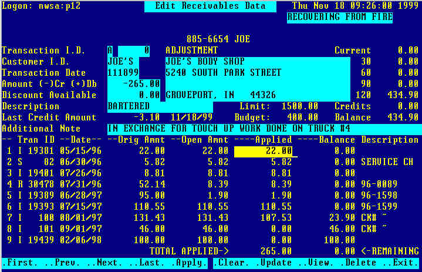Click the Current aging value 0.00

[409, 51]
